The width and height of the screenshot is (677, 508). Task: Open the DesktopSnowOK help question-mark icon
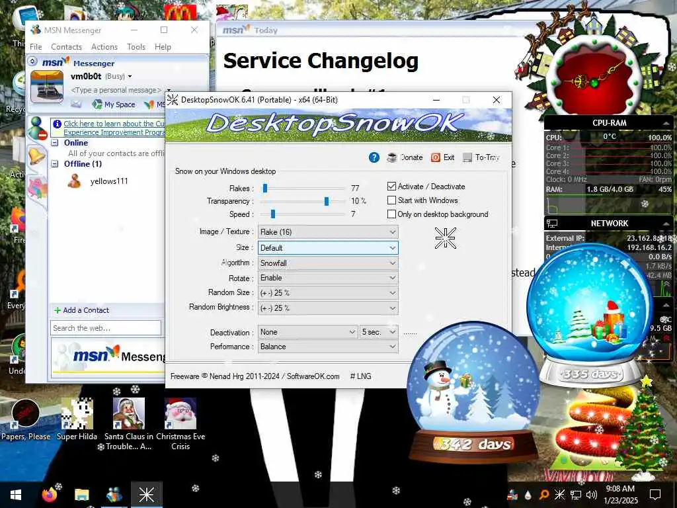tap(374, 157)
